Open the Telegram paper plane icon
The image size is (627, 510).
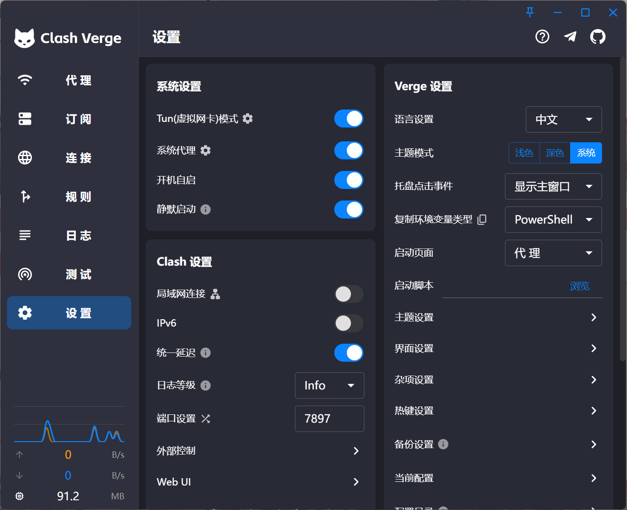(570, 36)
